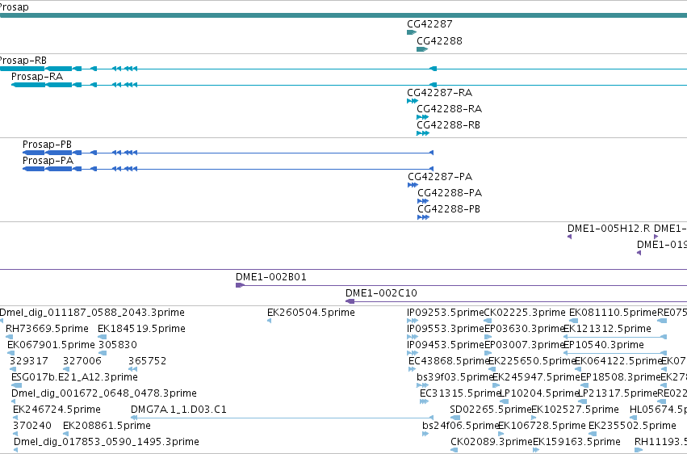Select the EK246724.5prime label
Screen dimensions: 687x454
(x=57, y=410)
